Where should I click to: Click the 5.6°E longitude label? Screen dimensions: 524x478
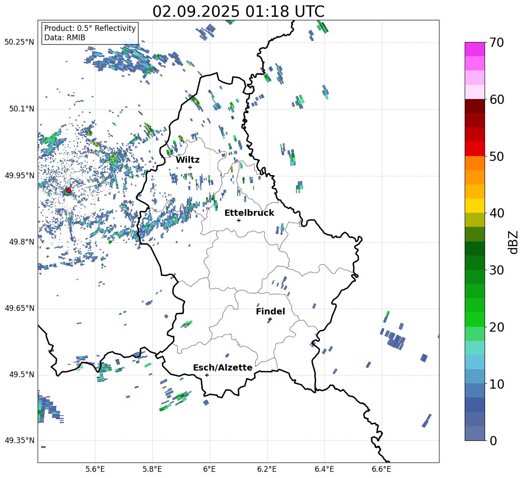point(95,469)
